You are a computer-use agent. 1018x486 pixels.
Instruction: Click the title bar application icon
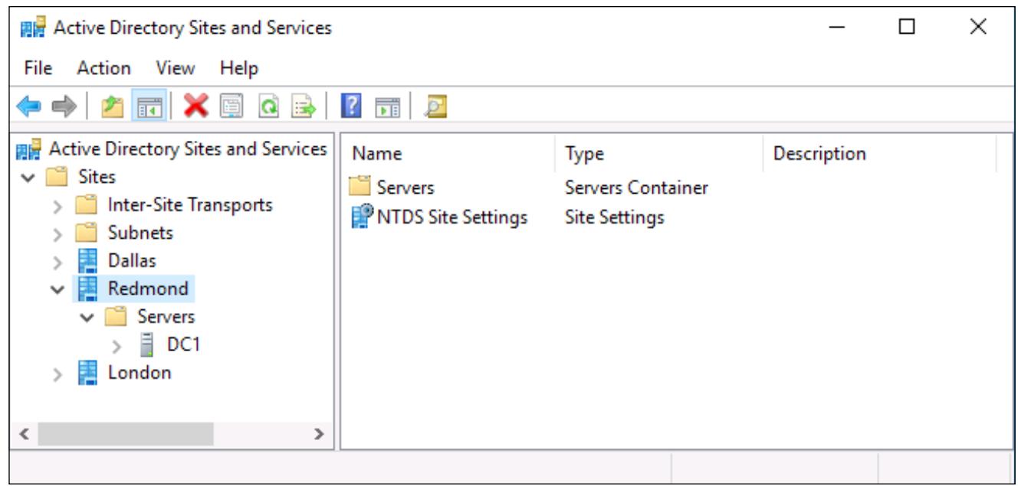pos(33,28)
